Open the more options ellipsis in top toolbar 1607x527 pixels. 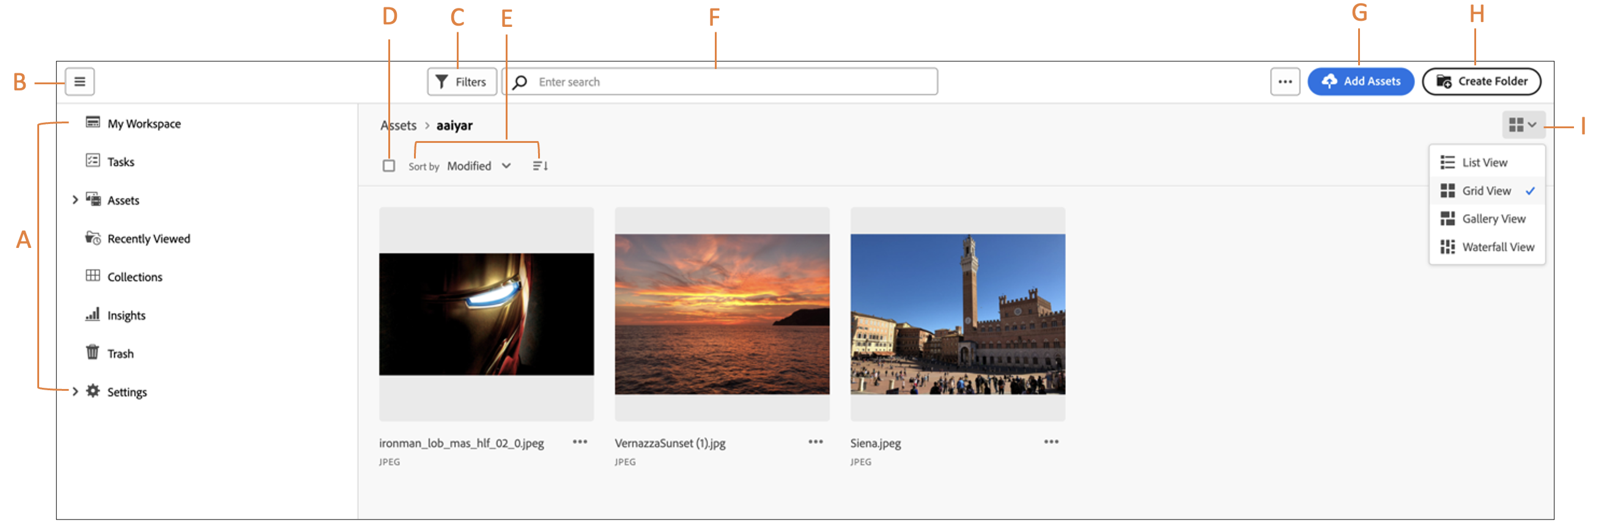pos(1285,82)
